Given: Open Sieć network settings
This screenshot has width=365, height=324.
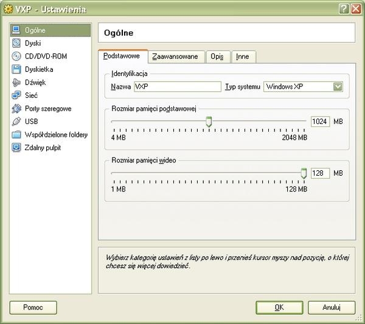Looking at the screenshot, I should click(x=31, y=95).
